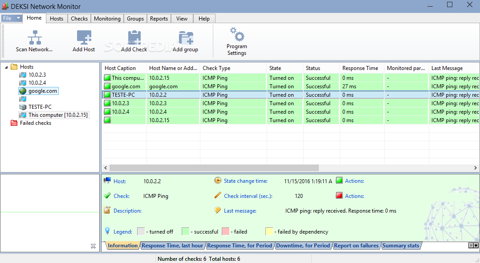Click the Last message speech bubble icon

(218, 210)
